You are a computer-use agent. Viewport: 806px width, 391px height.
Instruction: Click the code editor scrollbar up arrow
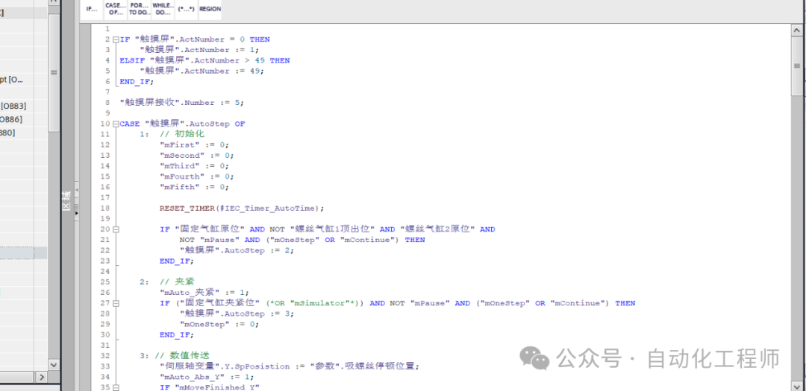click(797, 29)
